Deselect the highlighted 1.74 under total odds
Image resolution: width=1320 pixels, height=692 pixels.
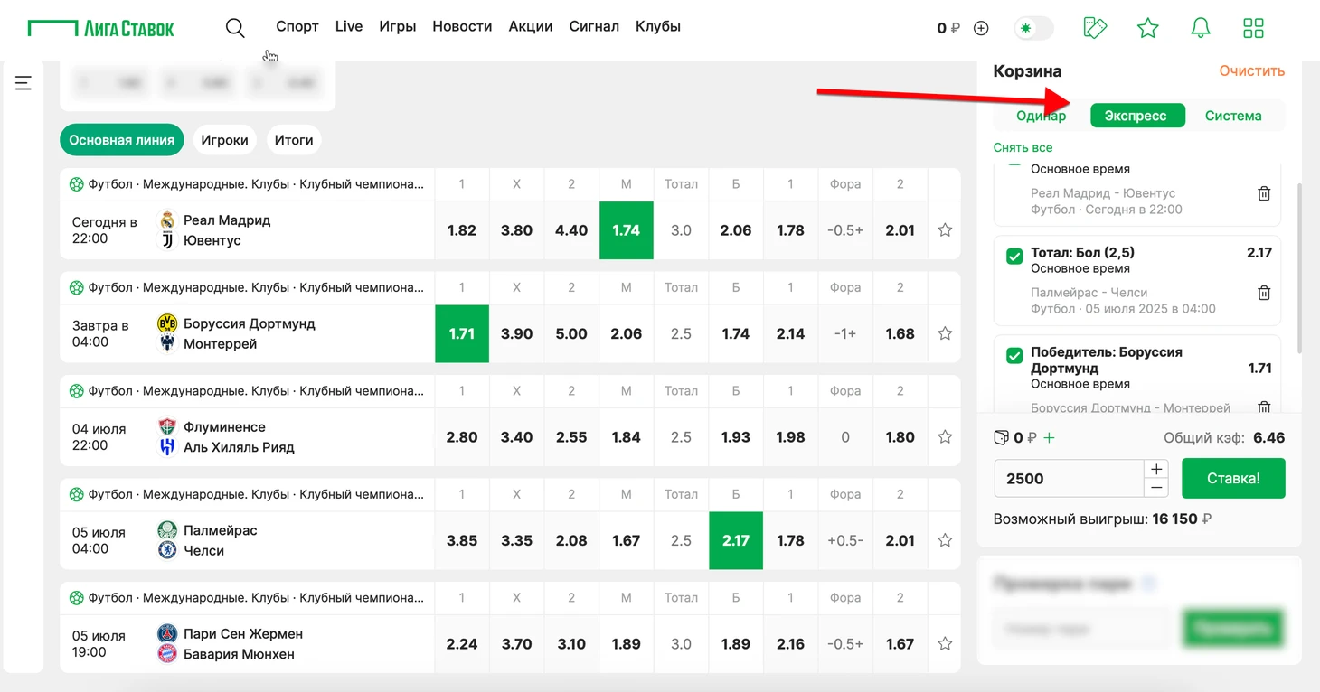click(627, 230)
